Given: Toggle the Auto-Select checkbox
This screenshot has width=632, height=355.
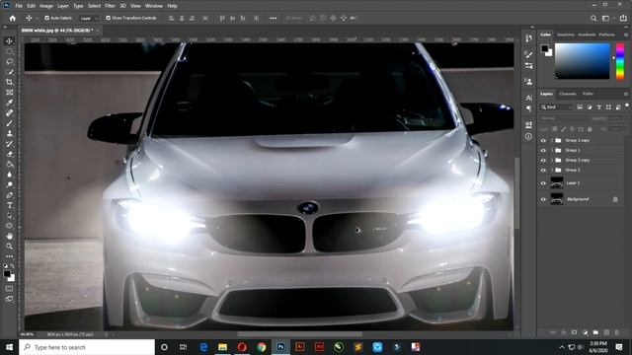Looking at the screenshot, I should [x=46, y=18].
